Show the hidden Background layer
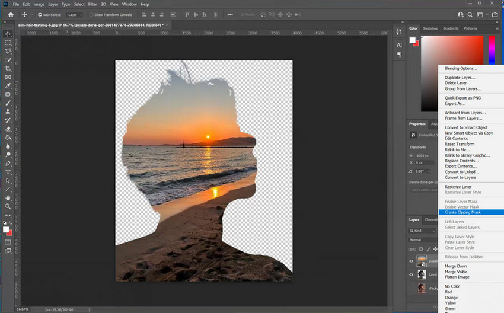Screen dimensions: 504x313 (x=411, y=288)
